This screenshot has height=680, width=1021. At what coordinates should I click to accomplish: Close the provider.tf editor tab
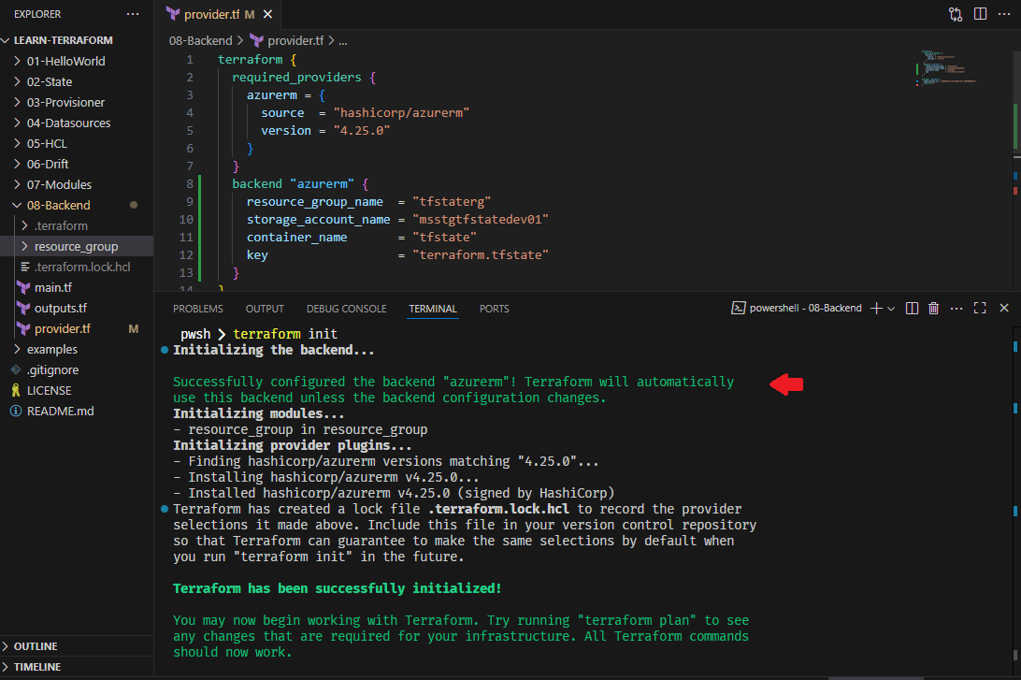[267, 14]
